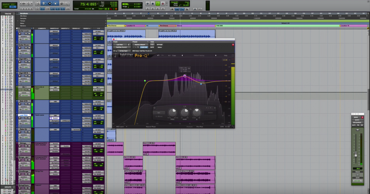Recall zoom preset 3
This screenshot has width=370, height=194.
pos(26,9)
